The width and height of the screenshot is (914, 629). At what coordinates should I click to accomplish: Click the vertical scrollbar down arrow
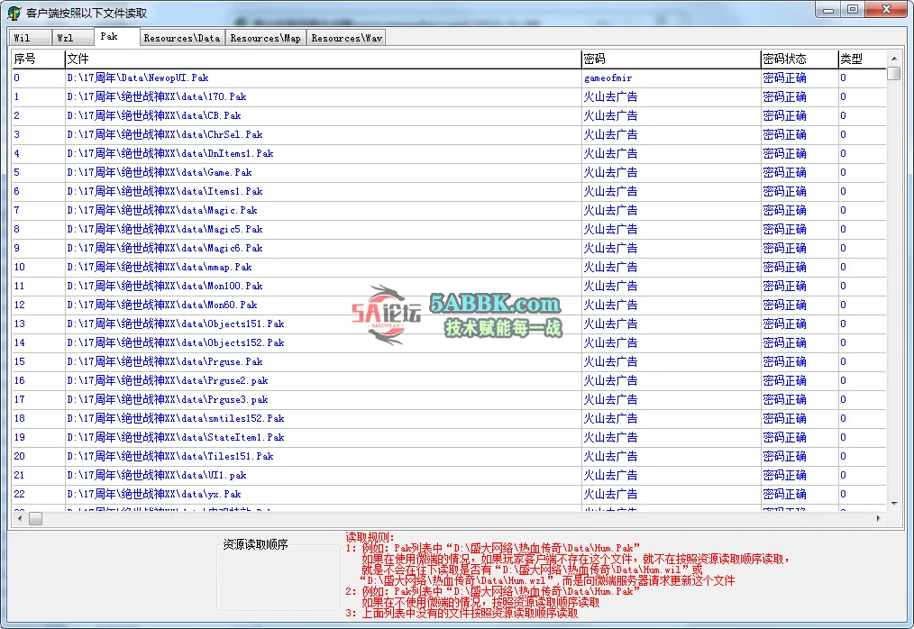point(893,504)
